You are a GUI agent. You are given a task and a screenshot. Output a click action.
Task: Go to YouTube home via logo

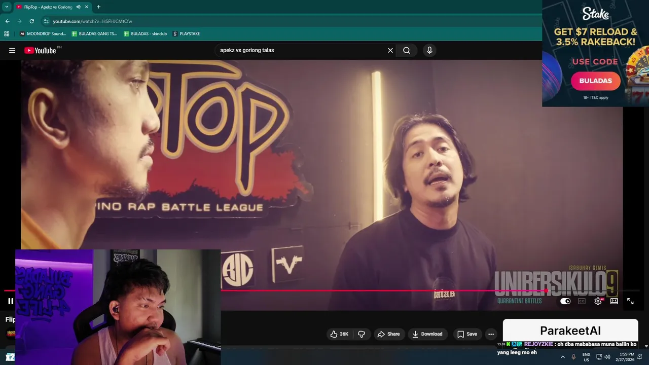40,50
